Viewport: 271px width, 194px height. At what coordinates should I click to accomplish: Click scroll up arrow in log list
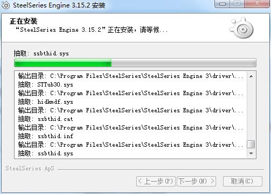(x=251, y=76)
